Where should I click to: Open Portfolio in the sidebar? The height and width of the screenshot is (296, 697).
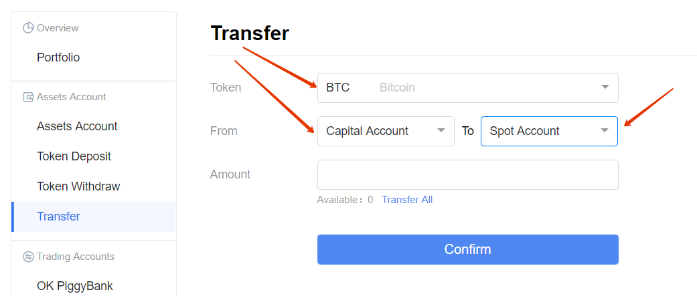(58, 57)
